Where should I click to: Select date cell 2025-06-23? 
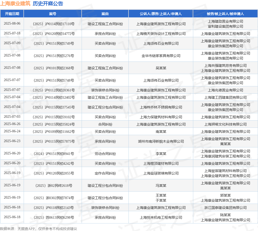coord(12,141)
